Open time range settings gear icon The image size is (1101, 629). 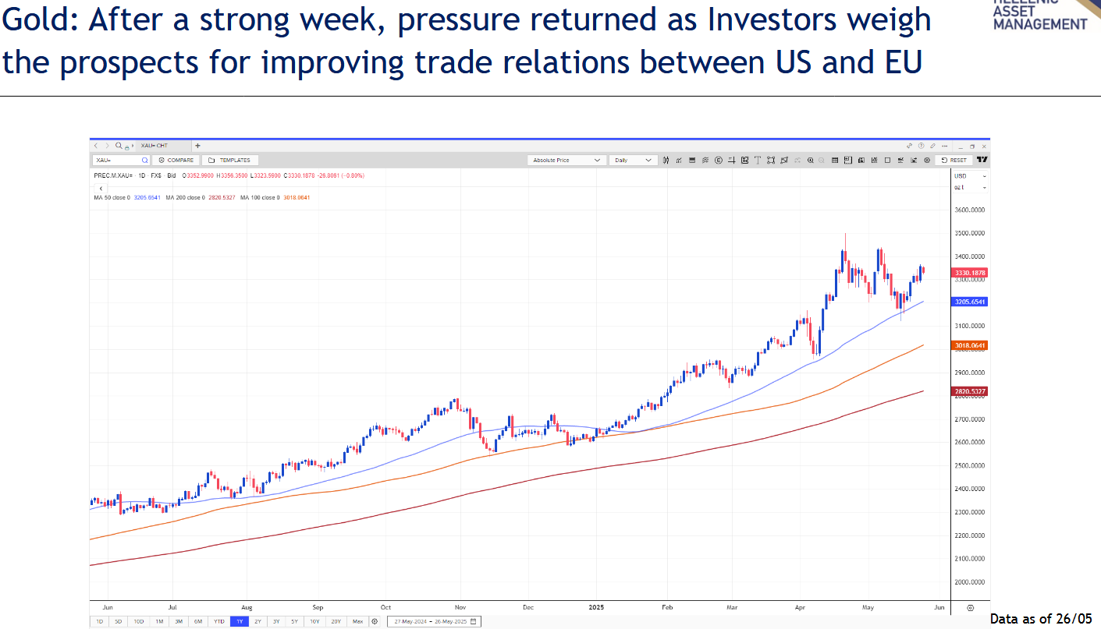375,621
